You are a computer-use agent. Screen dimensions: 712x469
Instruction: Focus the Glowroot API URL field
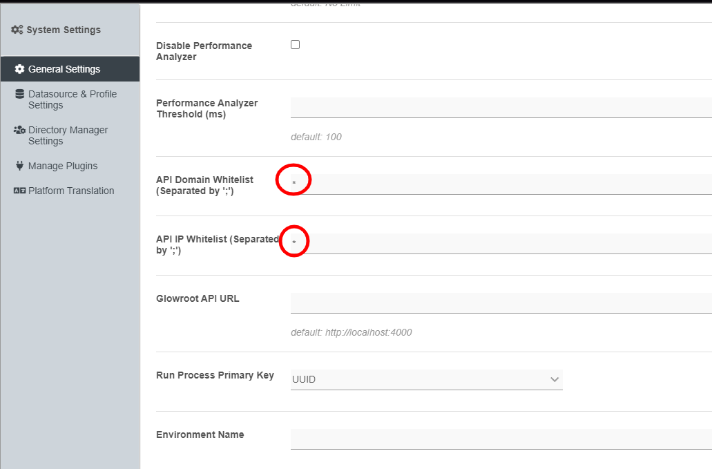click(501, 303)
